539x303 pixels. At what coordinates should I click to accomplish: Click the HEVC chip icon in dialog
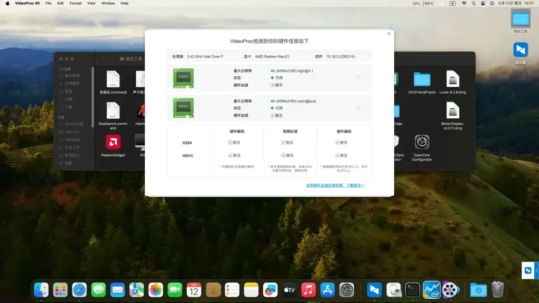click(x=183, y=108)
